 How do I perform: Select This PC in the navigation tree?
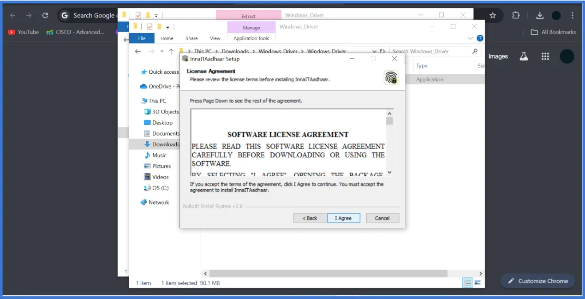pyautogui.click(x=153, y=101)
